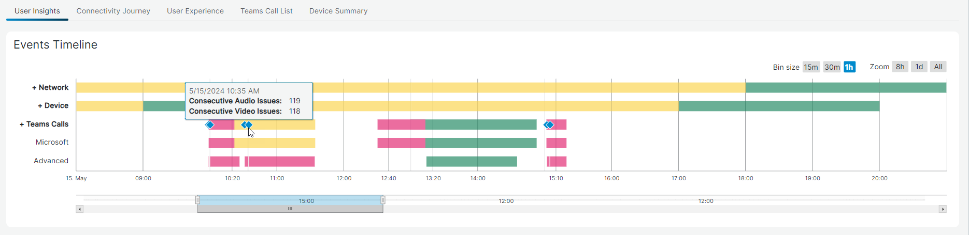The width and height of the screenshot is (969, 235).
Task: Set bin size to 30m
Action: click(832, 67)
